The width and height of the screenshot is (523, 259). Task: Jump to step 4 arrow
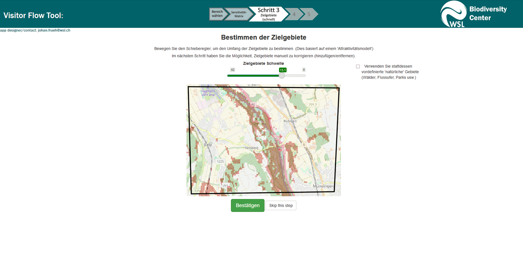point(294,14)
